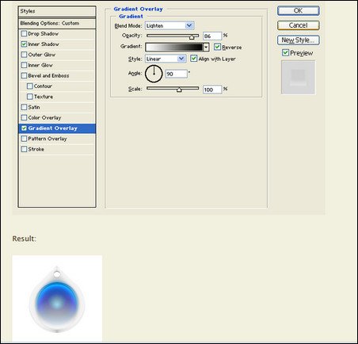Click the Opacity slider handle
Viewport: 358px width, 344px height.
coord(192,37)
